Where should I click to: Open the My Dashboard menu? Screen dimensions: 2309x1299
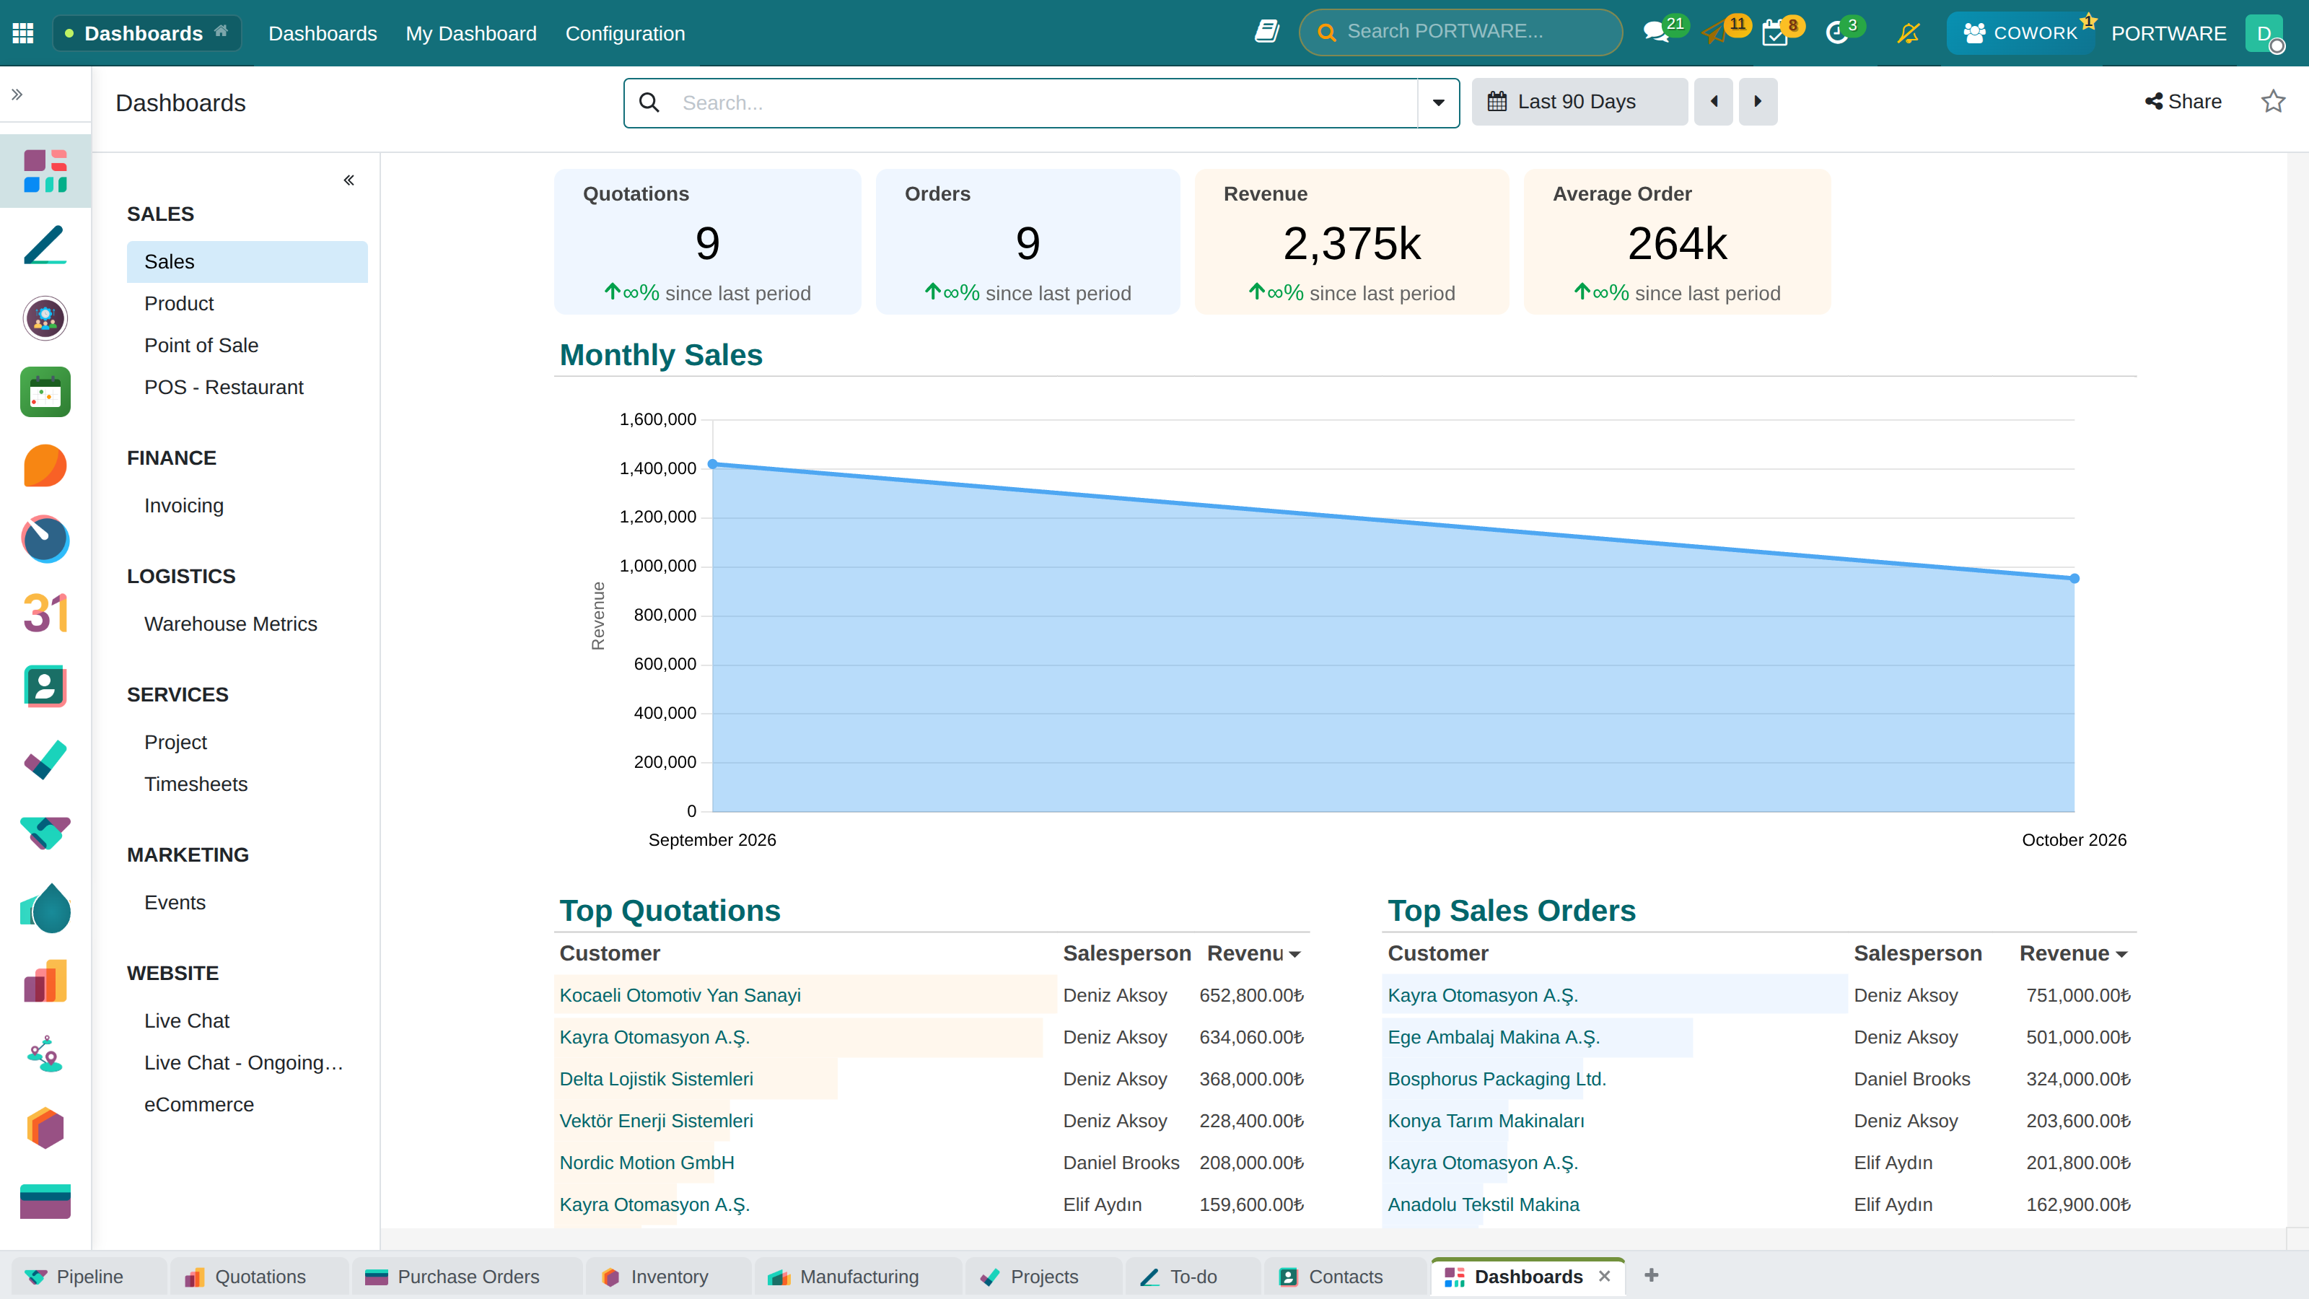coord(470,33)
